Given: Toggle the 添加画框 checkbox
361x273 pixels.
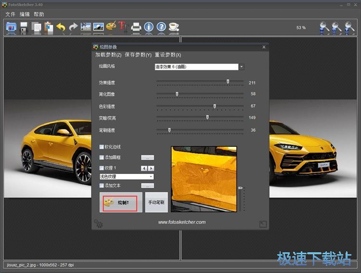Looking at the screenshot, I should (102, 157).
